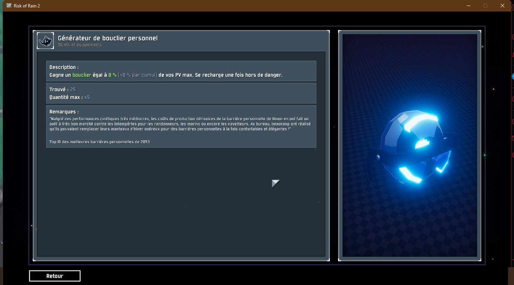Click the 'Objets et équipements' subtitle

(x=80, y=45)
